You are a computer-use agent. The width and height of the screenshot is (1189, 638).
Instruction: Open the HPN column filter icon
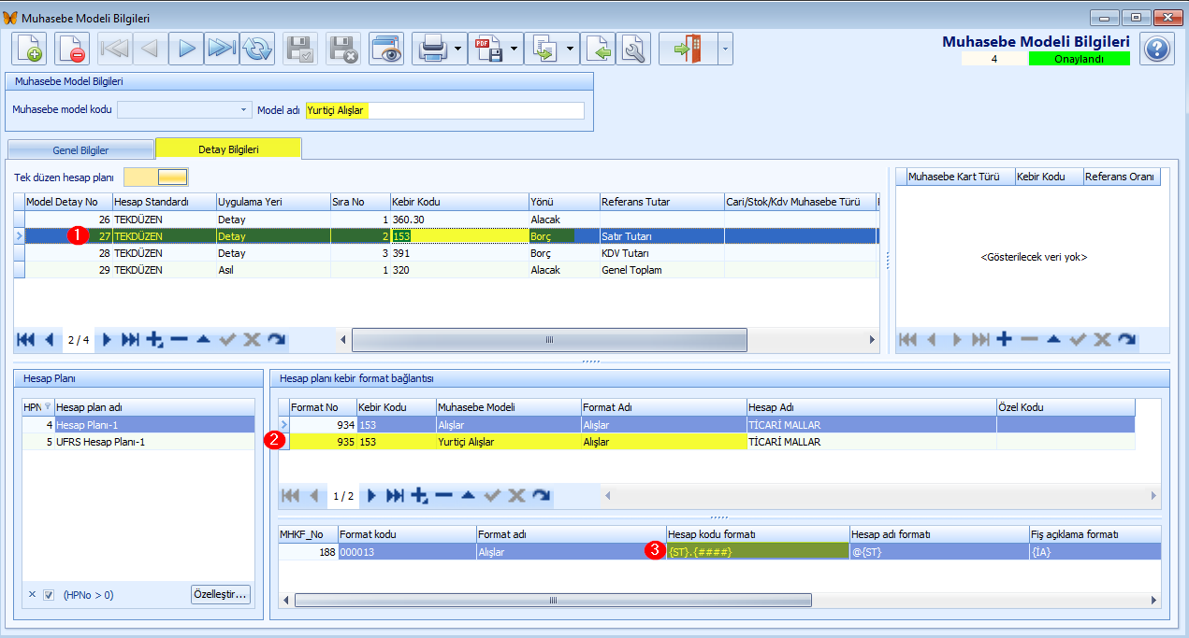pos(48,406)
